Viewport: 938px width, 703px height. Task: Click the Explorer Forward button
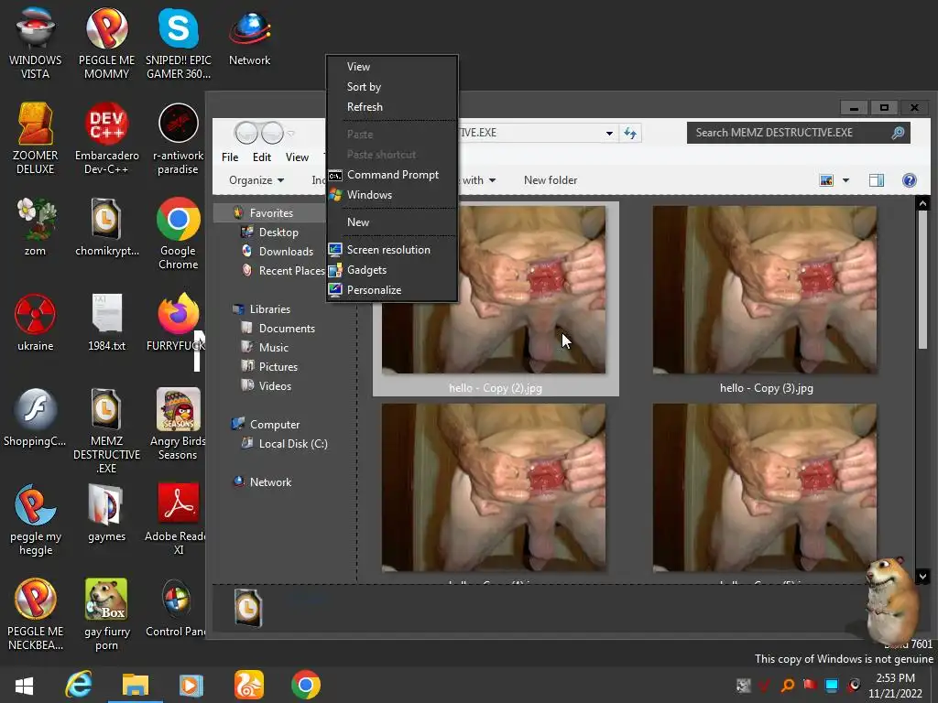pyautogui.click(x=272, y=133)
